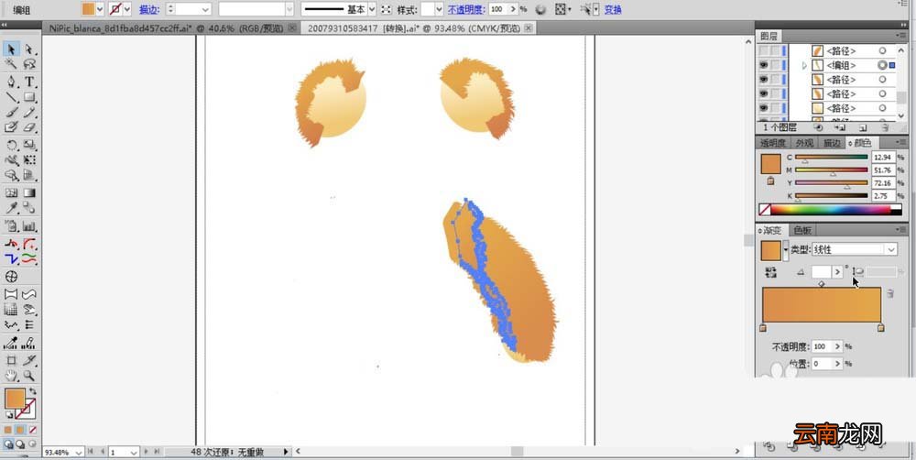This screenshot has width=916, height=460.
Task: Expand the <编组> layer group triangle
Action: [x=804, y=65]
